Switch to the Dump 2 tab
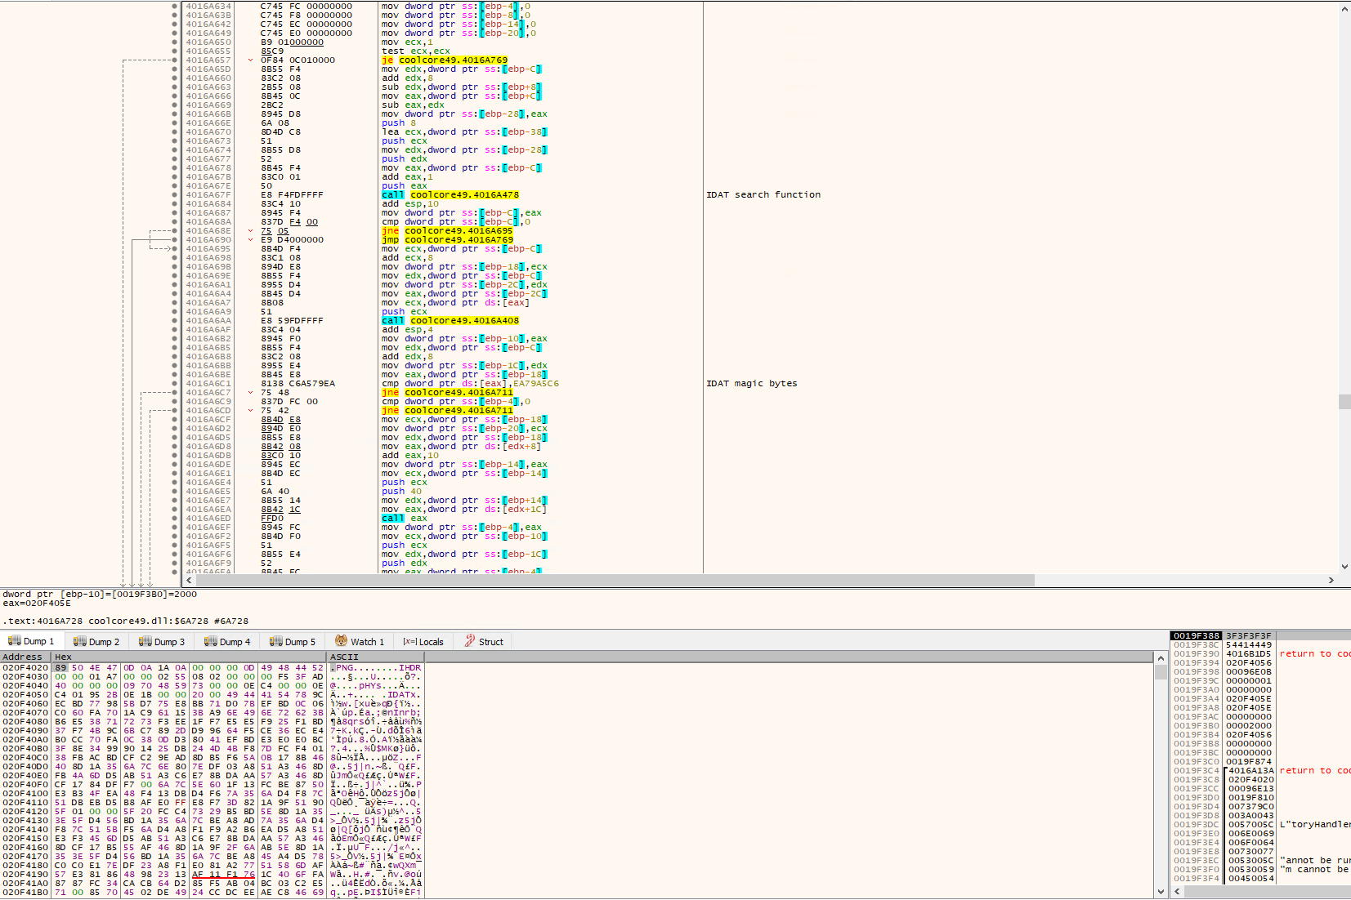Screen dimensions: 1351x900 (x=96, y=641)
